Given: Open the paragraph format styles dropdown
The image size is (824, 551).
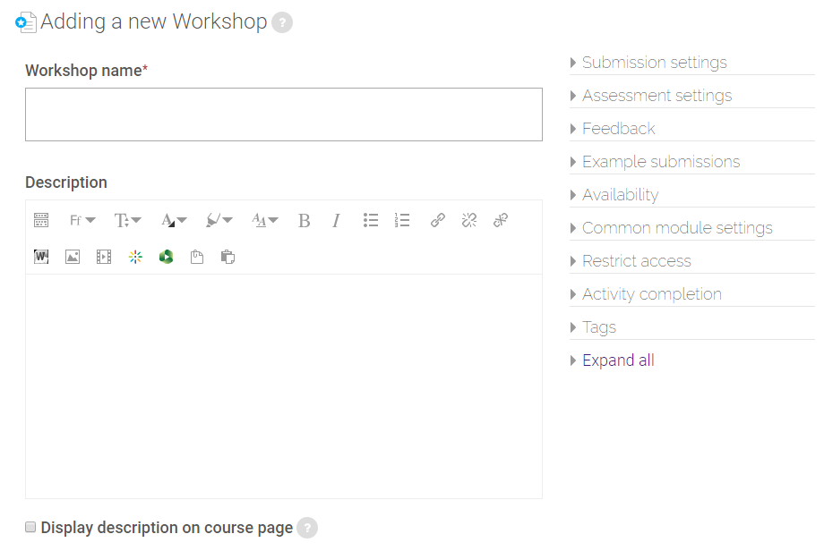Looking at the screenshot, I should (265, 220).
